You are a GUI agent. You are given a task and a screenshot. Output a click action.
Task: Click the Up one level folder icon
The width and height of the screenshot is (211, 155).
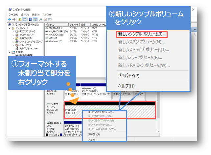click(20, 19)
